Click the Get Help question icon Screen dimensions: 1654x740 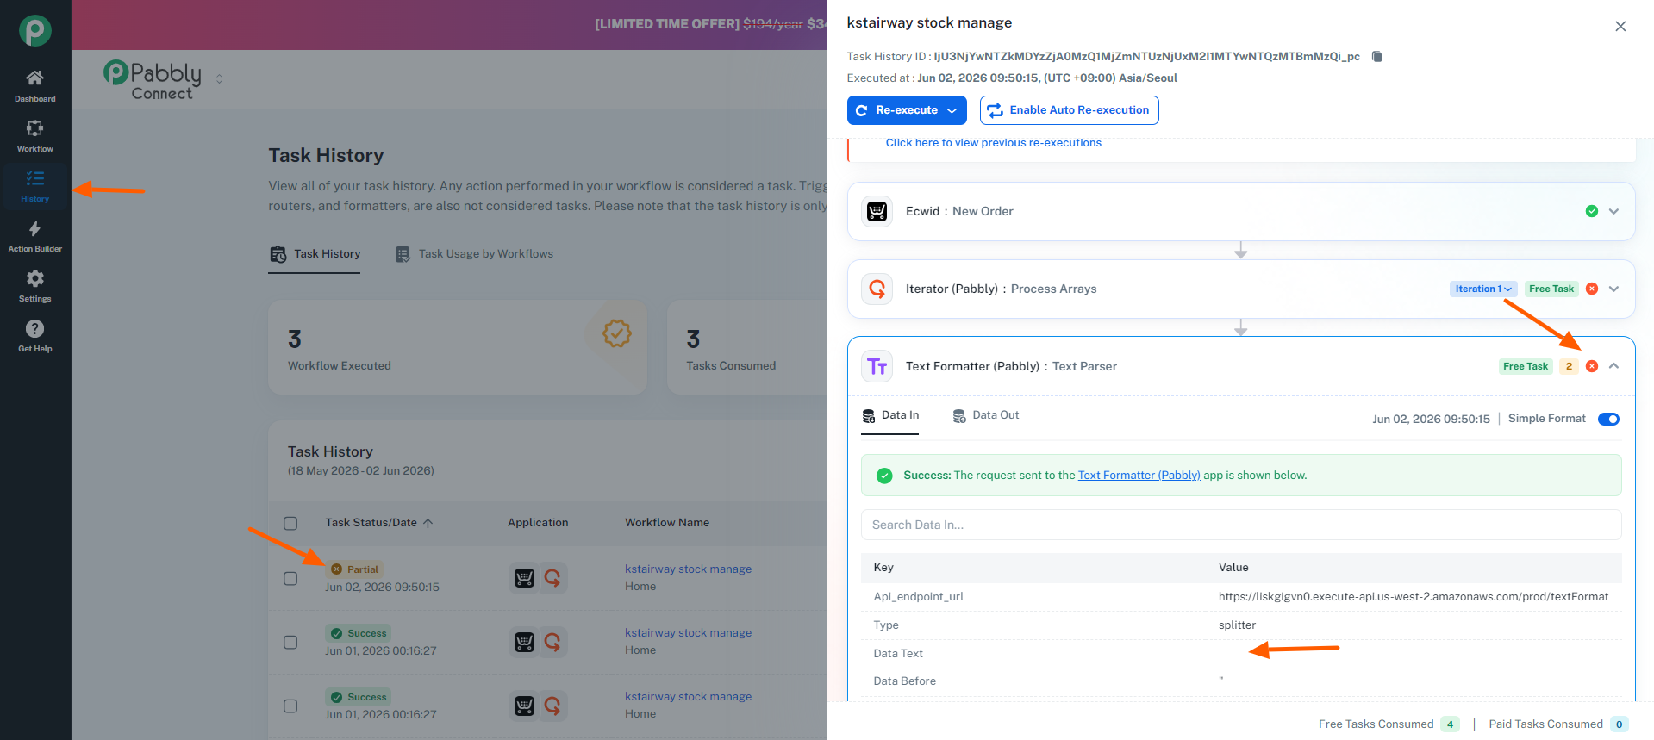34,328
